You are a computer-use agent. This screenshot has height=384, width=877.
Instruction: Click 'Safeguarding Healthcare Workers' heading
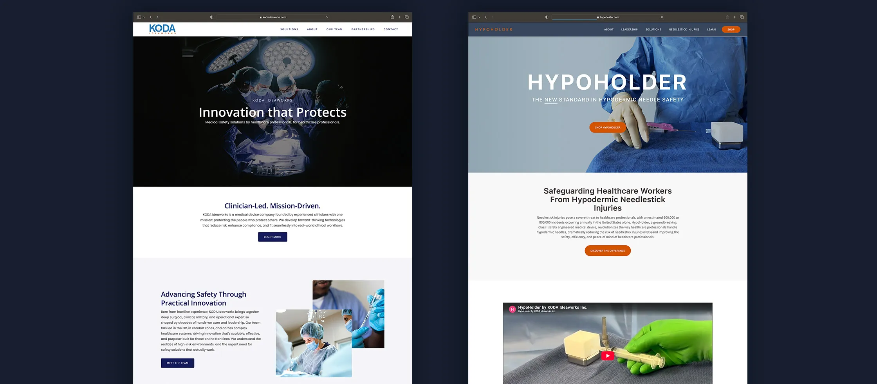point(608,199)
